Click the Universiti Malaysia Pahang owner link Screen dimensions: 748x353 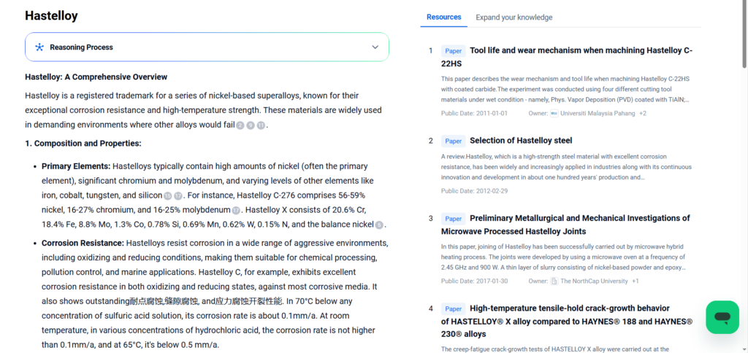point(598,114)
